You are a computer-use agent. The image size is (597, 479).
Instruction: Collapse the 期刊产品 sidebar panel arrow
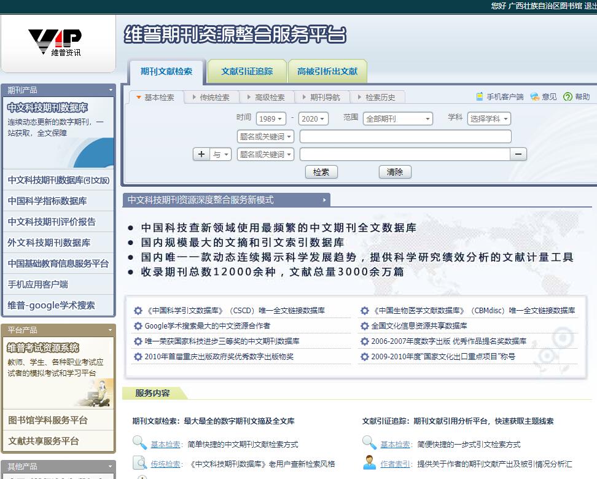click(x=111, y=90)
